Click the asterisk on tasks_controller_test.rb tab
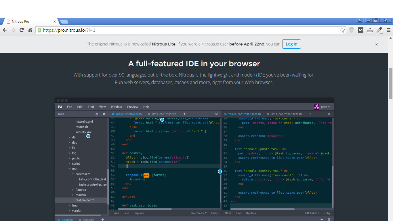 coord(225,114)
